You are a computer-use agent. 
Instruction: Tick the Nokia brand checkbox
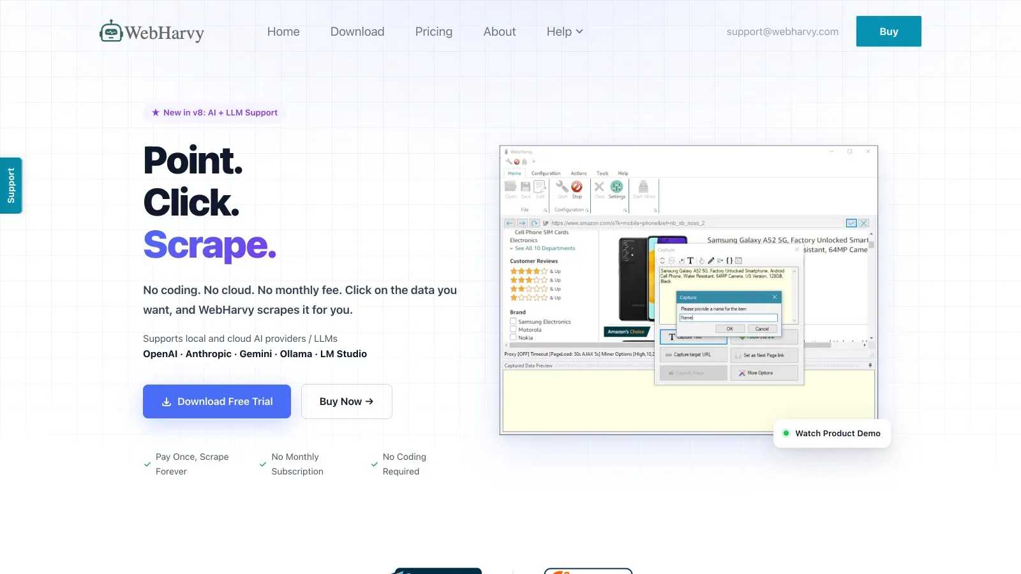(513, 337)
